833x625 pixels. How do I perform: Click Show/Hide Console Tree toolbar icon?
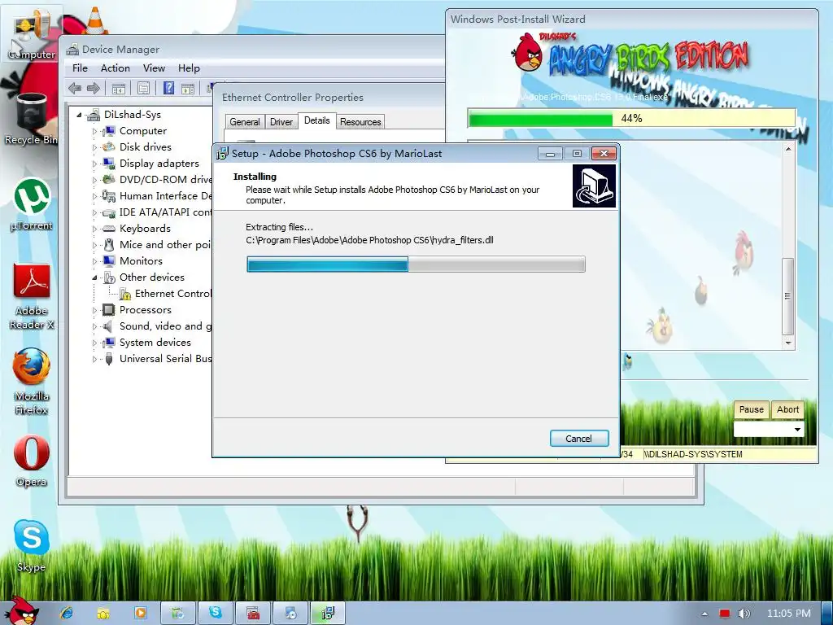[119, 88]
